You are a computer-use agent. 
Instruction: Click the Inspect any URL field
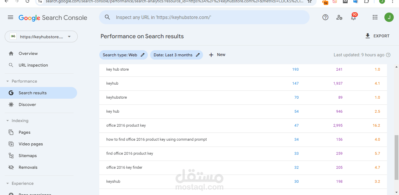pos(204,17)
